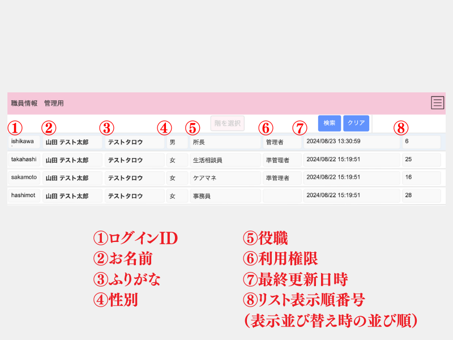This screenshot has width=453, height=340.
Task: Click the 管理者 permission field in ishikawa row
Action: pyautogui.click(x=281, y=142)
